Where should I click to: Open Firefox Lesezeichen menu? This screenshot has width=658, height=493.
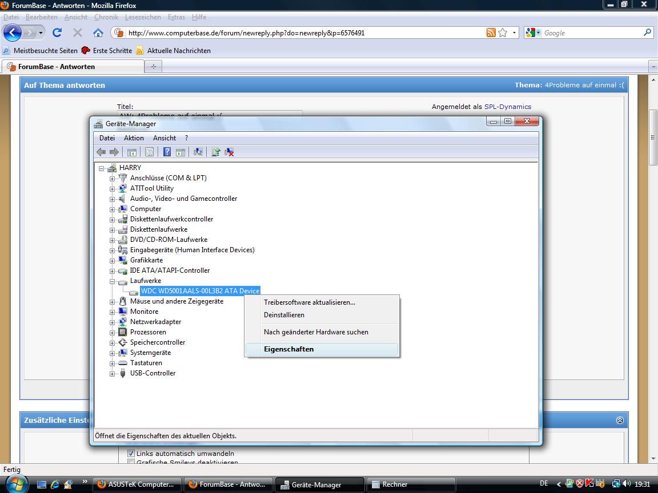[143, 17]
